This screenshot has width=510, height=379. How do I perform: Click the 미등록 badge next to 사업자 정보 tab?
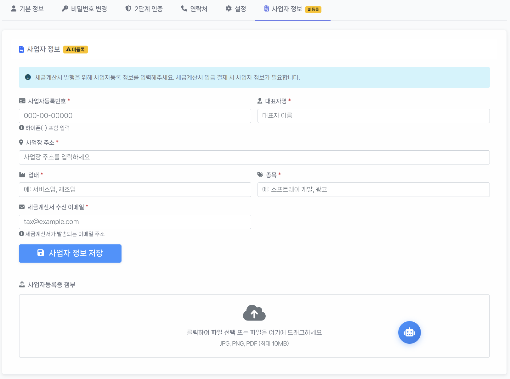click(x=314, y=9)
